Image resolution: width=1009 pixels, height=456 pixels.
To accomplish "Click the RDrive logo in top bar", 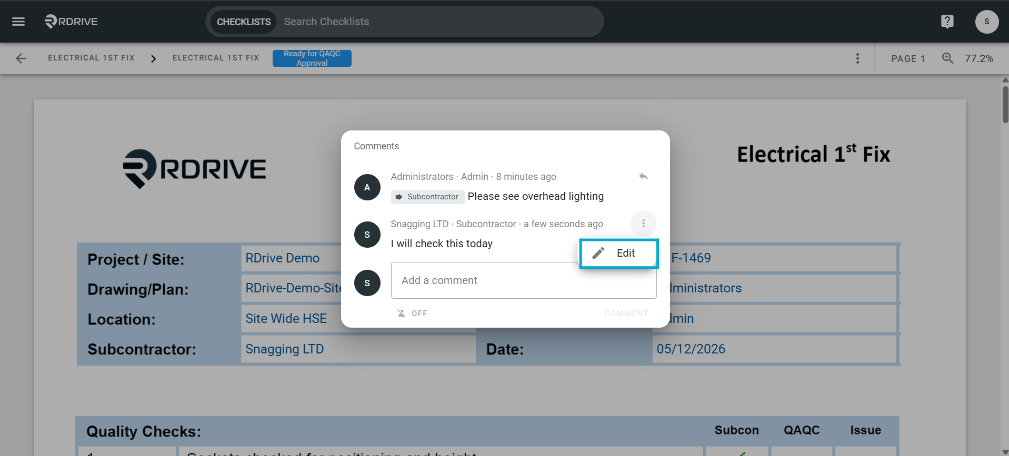I will pyautogui.click(x=72, y=22).
